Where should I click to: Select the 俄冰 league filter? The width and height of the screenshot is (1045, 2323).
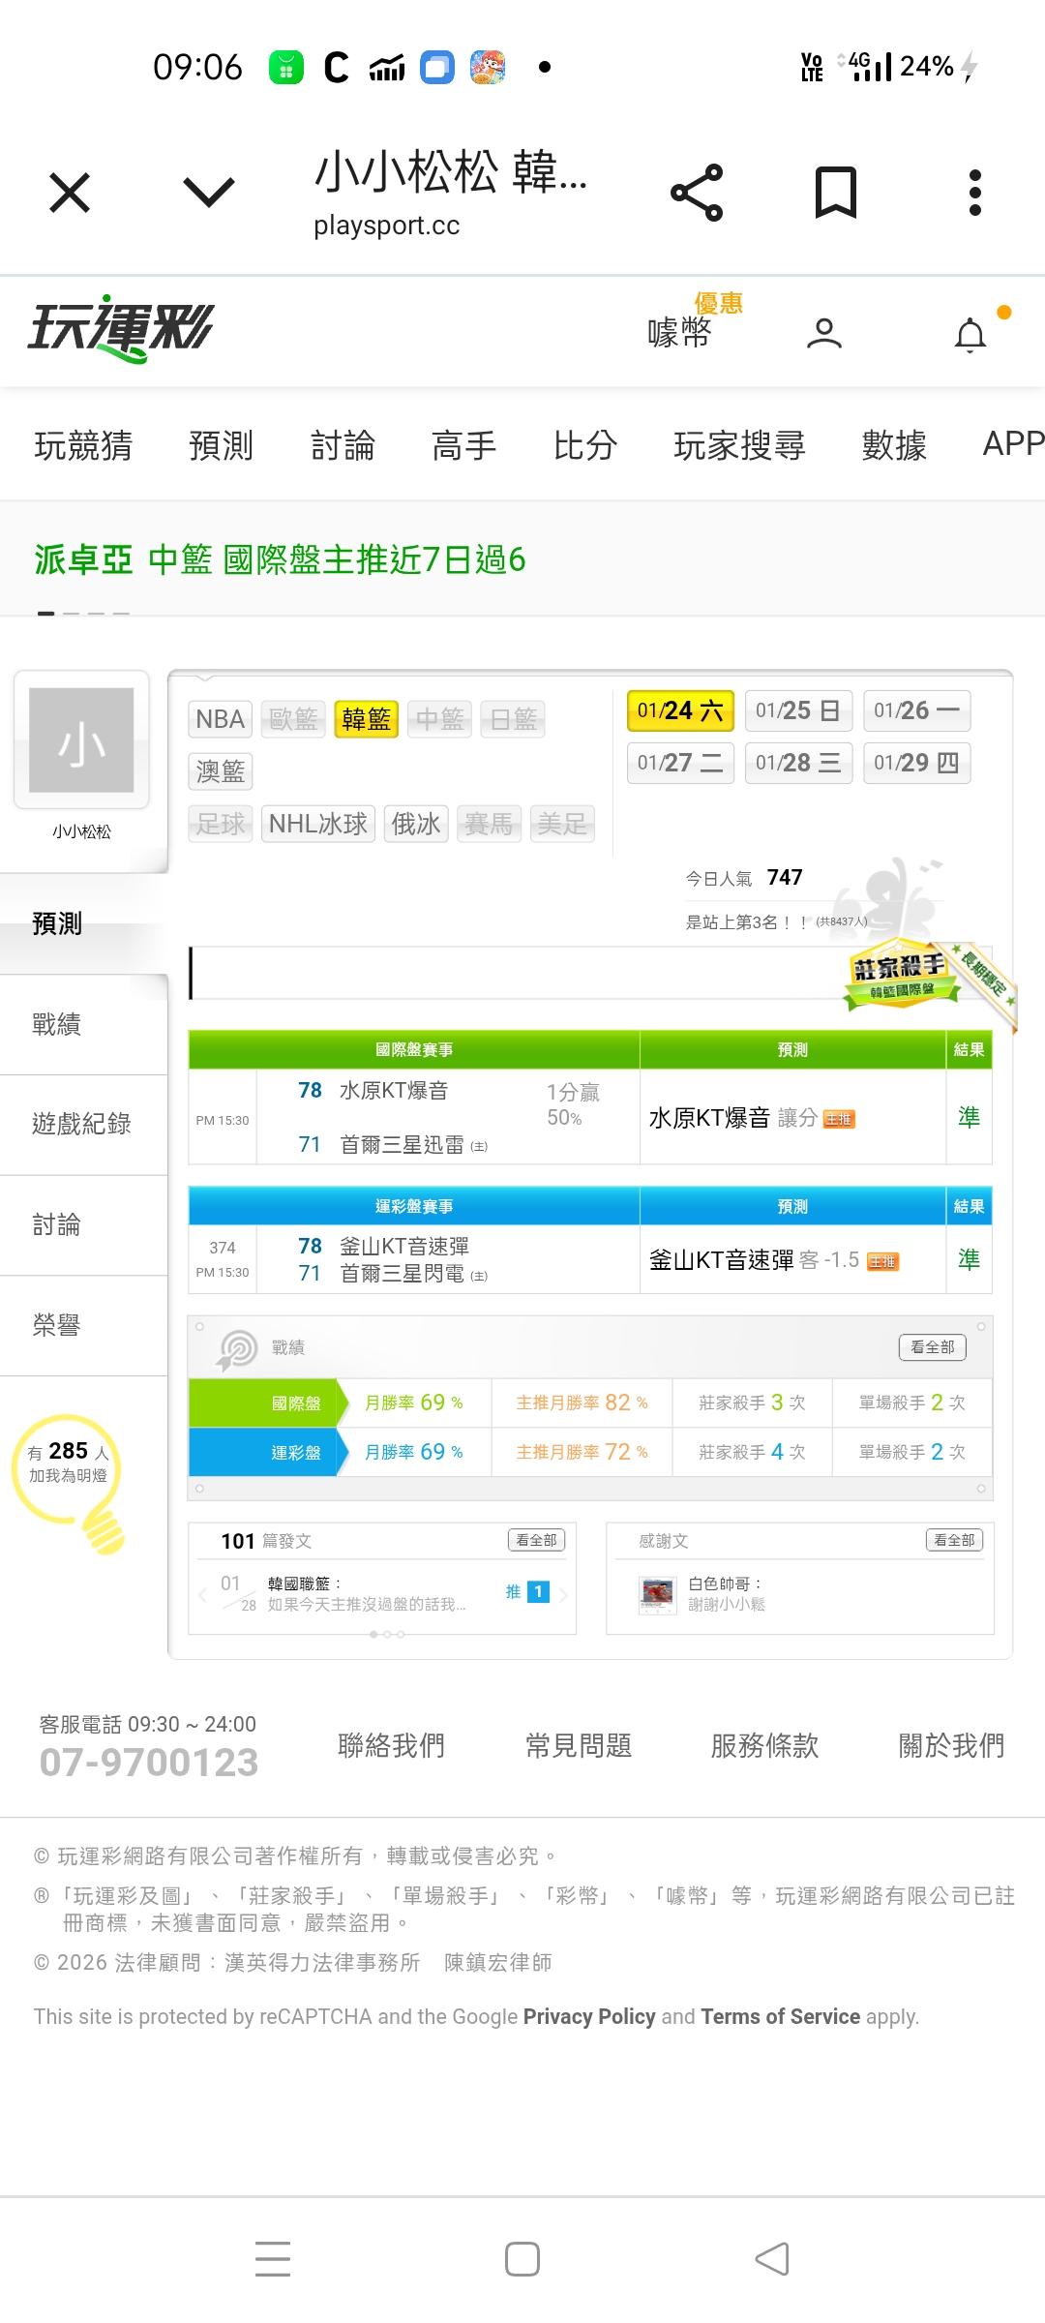point(416,824)
